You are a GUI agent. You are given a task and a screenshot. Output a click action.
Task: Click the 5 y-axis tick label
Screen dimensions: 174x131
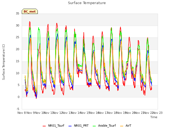18,85
